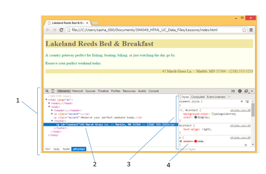Reload the page with refresh icon
The image size is (266, 174).
coord(62,30)
